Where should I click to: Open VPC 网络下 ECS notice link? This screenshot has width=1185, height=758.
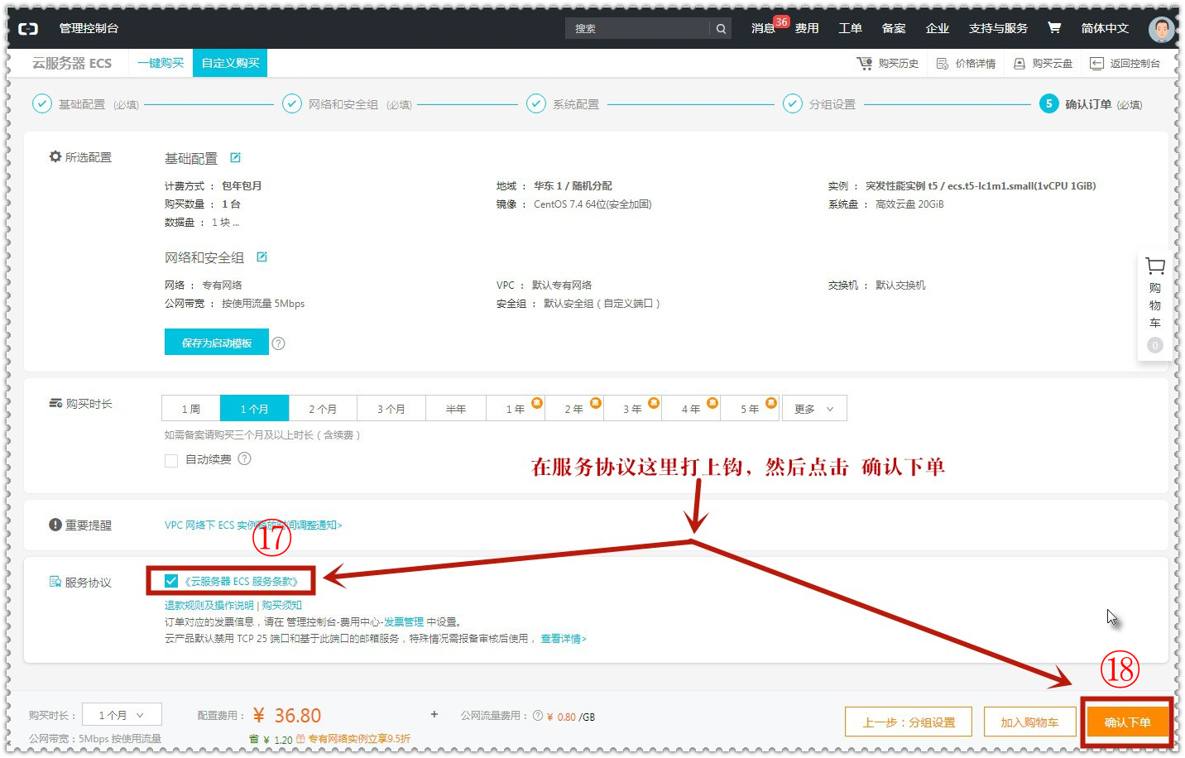[x=253, y=525]
